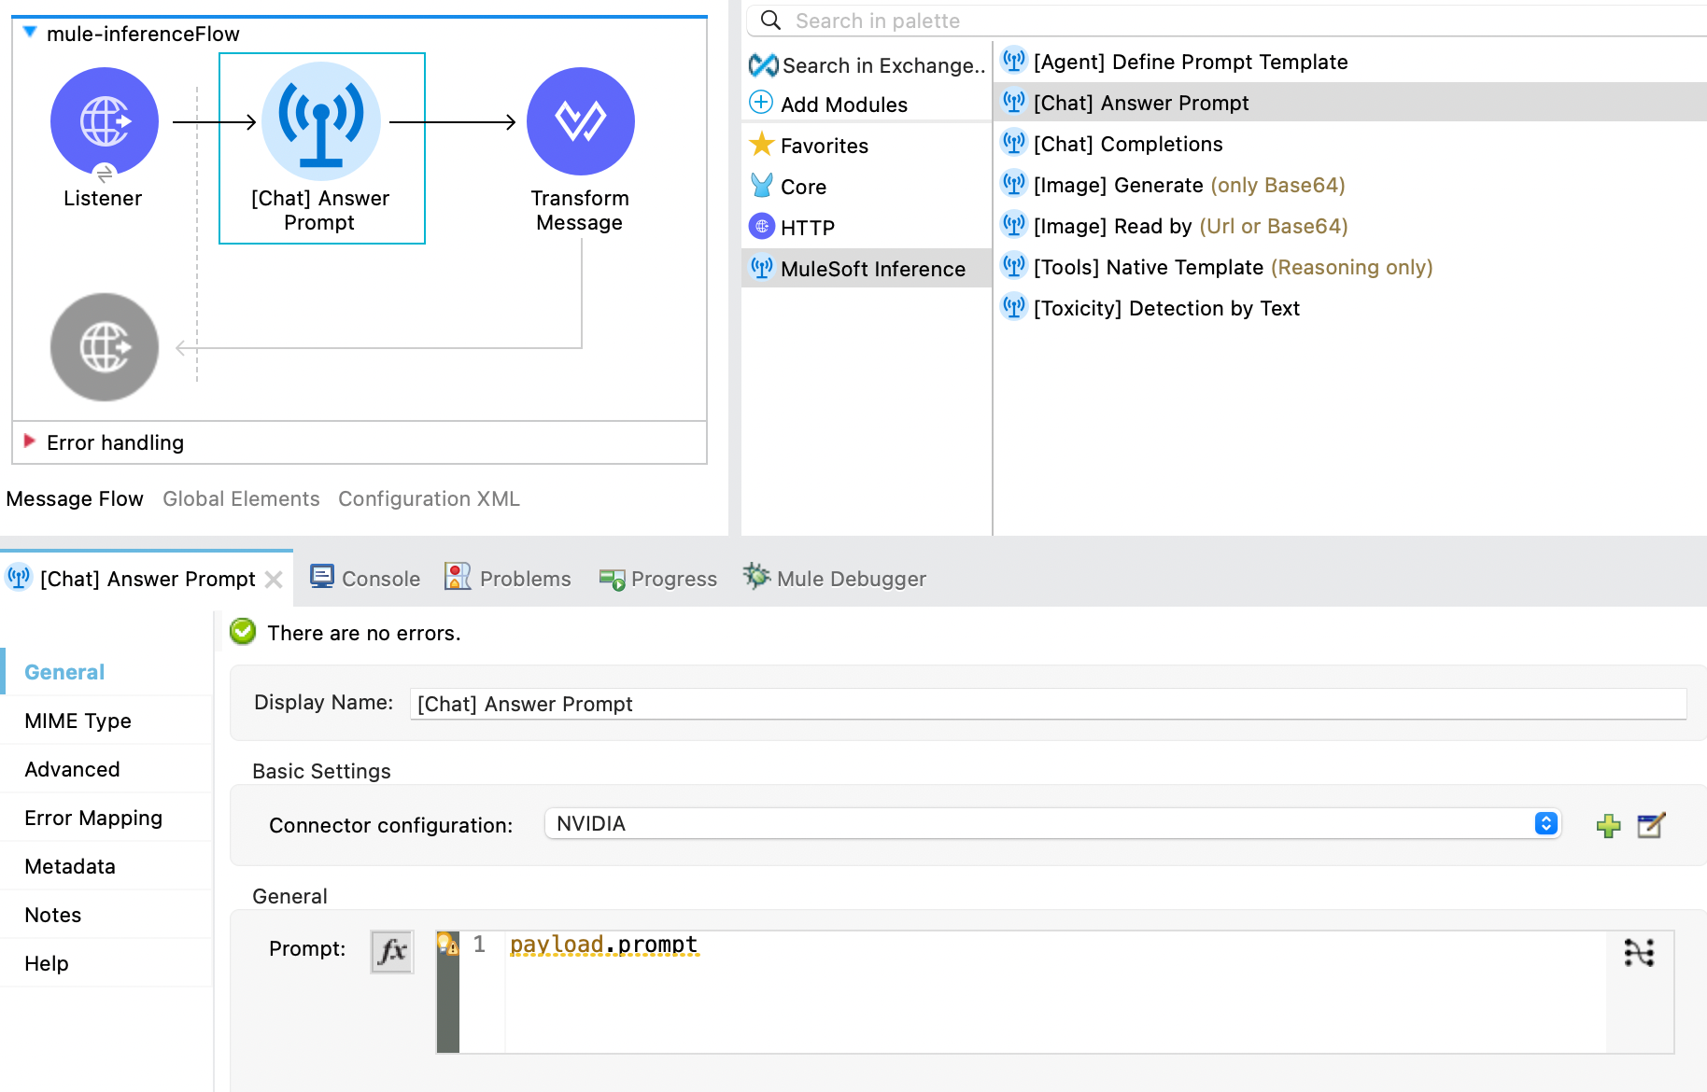Viewport: 1707px width, 1092px height.
Task: Open the Mule Debugger tab
Action: 835,579
